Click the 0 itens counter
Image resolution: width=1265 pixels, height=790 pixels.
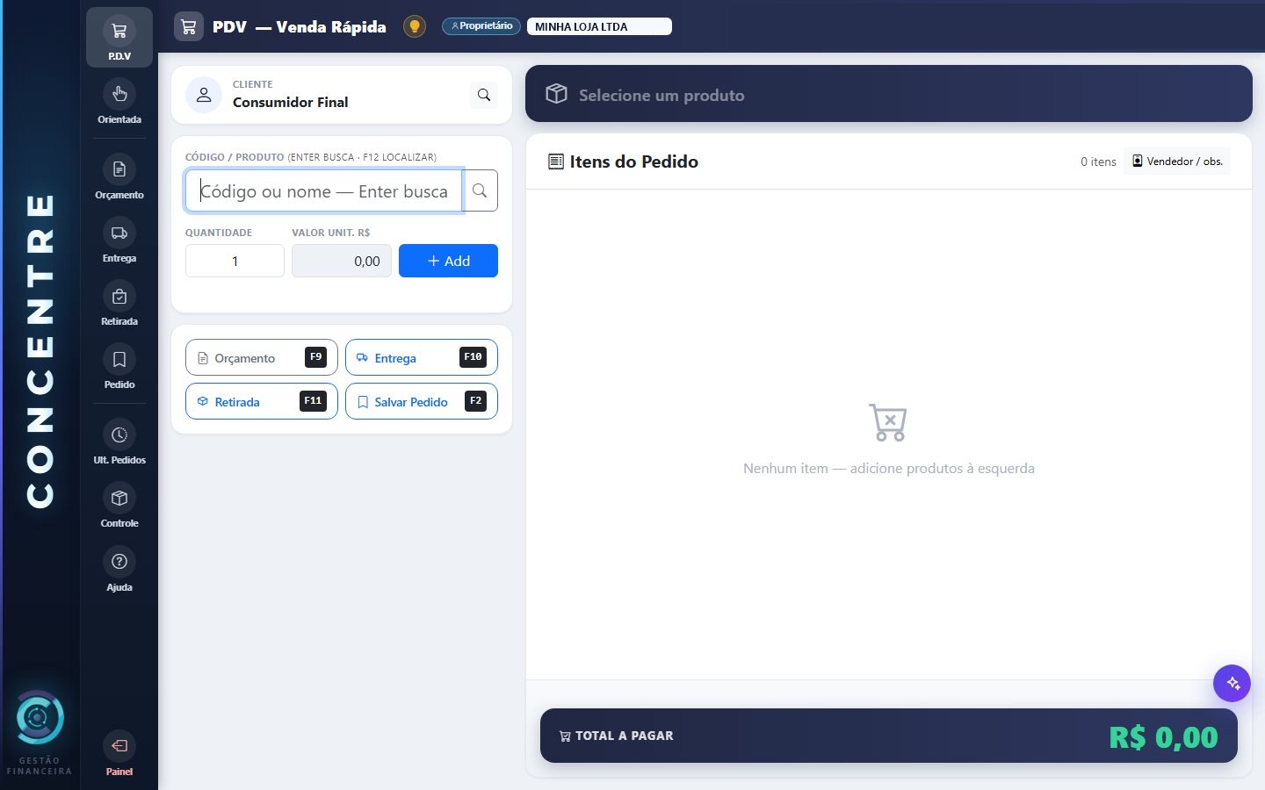[1098, 162]
